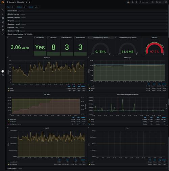Viewport: 169px width, 171px height.
Task: Expand the Login History row
Action: [x=12, y=168]
